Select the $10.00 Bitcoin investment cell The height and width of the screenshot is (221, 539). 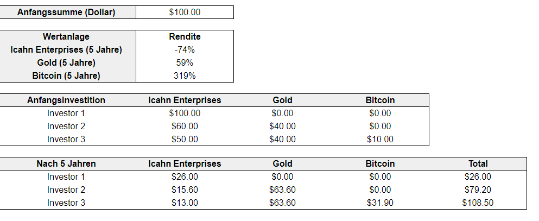click(x=380, y=140)
